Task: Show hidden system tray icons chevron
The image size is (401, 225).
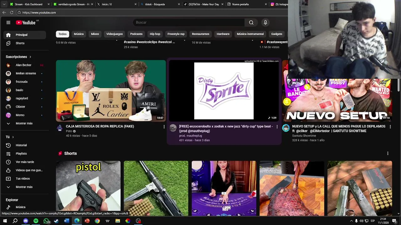Action: tap(351, 221)
